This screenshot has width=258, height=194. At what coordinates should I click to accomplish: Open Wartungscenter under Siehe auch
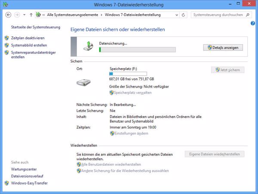tap(24, 169)
